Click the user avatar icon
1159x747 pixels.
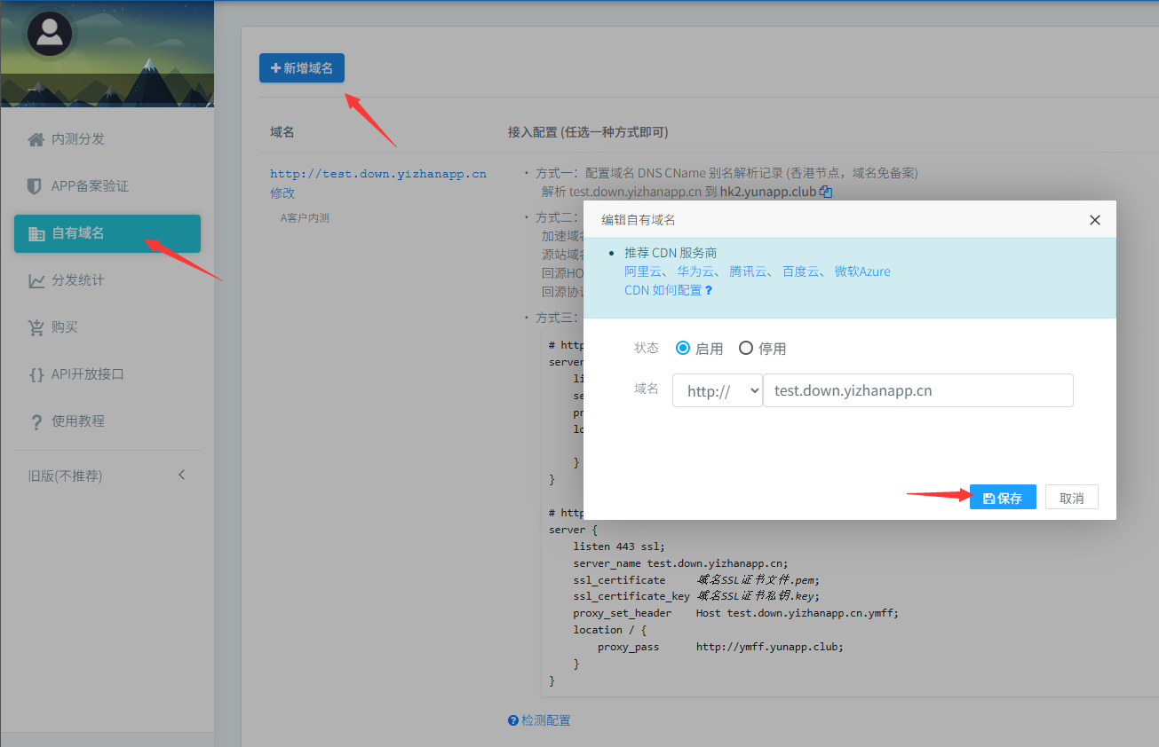[50, 34]
